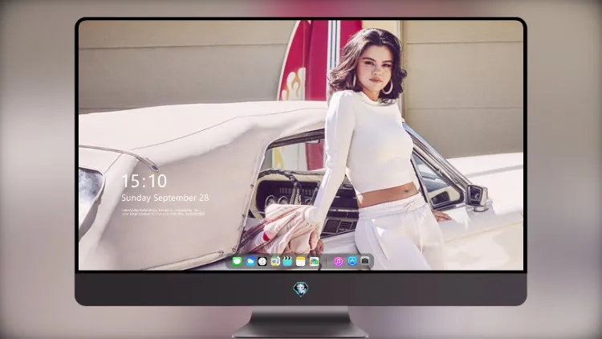Click the Sunday September 28 date text
Screen dimensions: 602x339
tap(165, 198)
